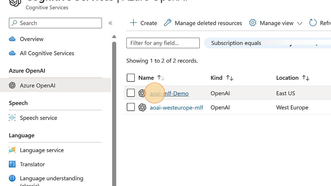Viewport: 331px width, 186px height.
Task: Click the Create plus icon
Action: click(134, 23)
